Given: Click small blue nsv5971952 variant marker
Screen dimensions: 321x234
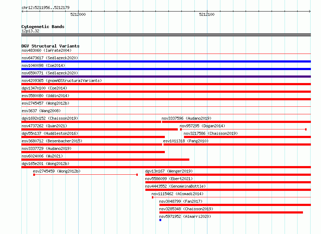Looking at the screenshot, I should 160,220.
